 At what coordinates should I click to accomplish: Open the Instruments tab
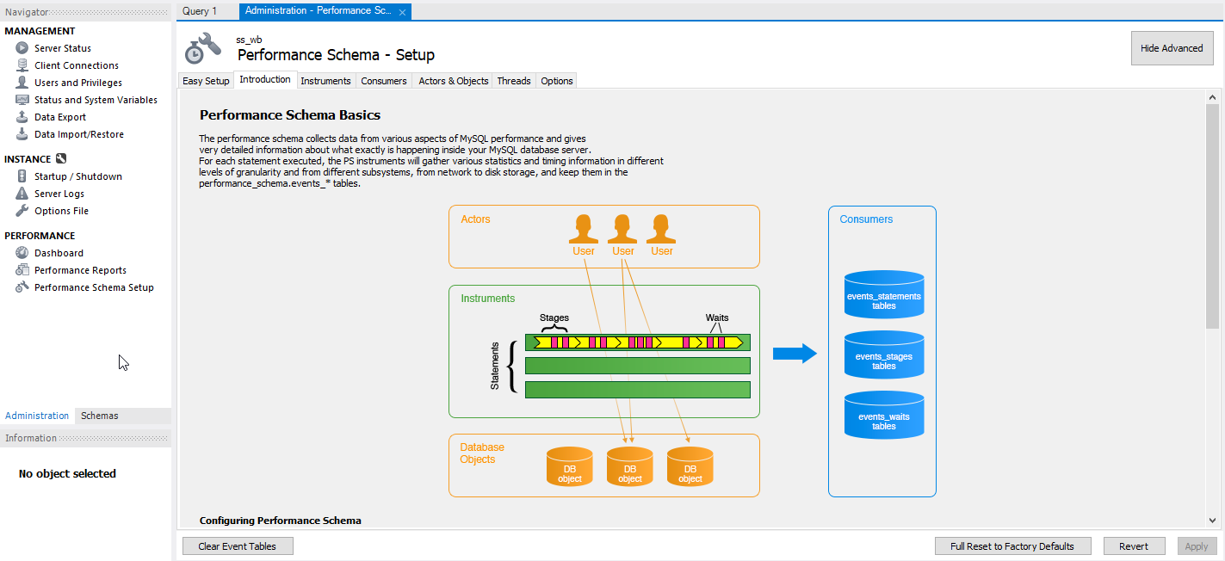[325, 81]
